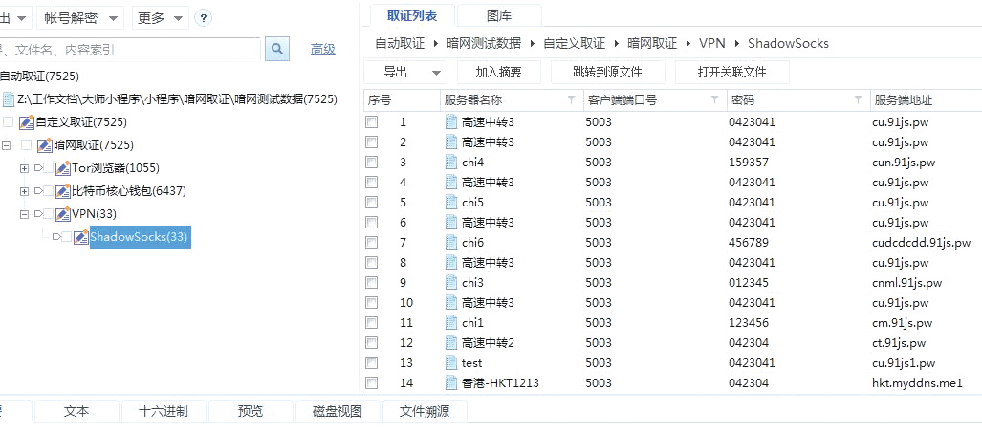Tick the checkbox for row 11
This screenshot has width=982, height=434.
372,322
